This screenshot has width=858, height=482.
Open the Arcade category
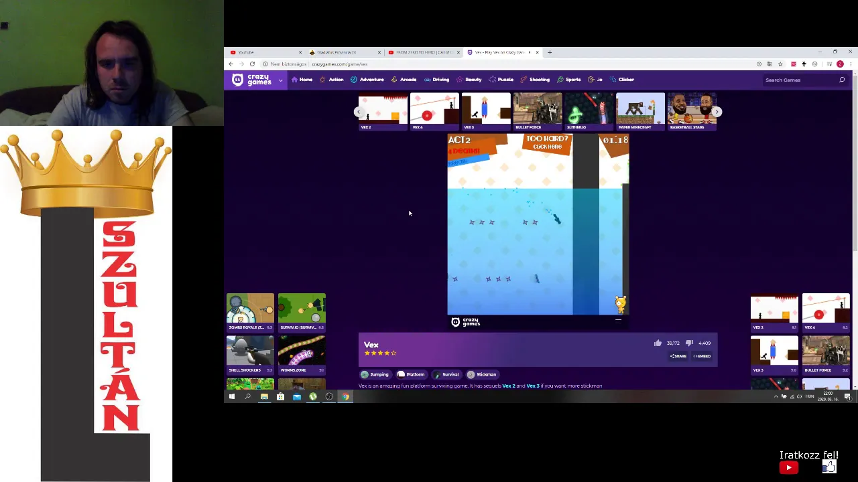coord(403,80)
